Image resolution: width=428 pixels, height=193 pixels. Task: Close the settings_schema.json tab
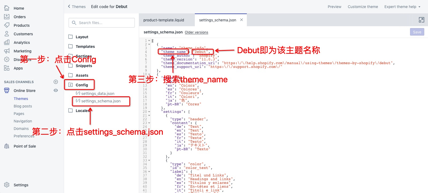[241, 20]
